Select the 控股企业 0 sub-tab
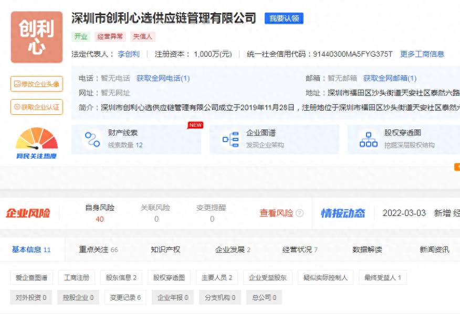The height and width of the screenshot is (314, 460). 78,297
